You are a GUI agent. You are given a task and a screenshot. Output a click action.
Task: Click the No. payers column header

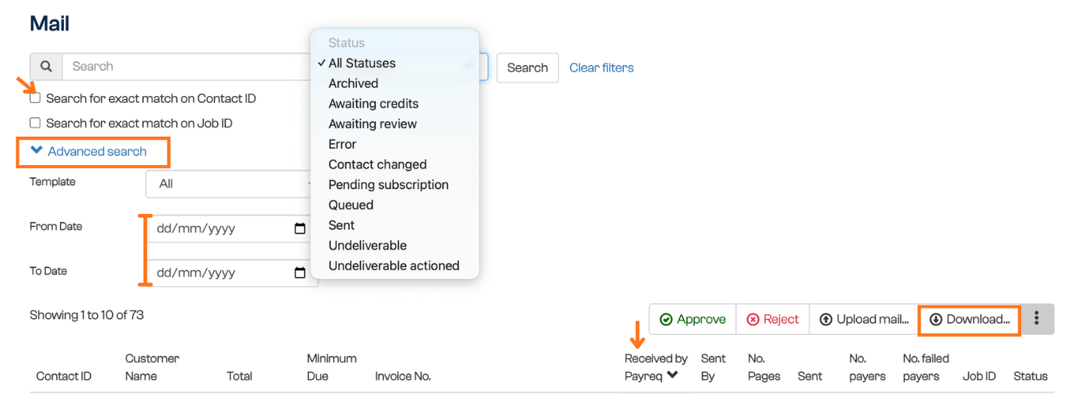[x=867, y=367]
